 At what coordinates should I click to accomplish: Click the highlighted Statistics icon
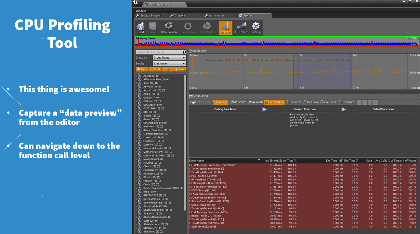tap(226, 28)
